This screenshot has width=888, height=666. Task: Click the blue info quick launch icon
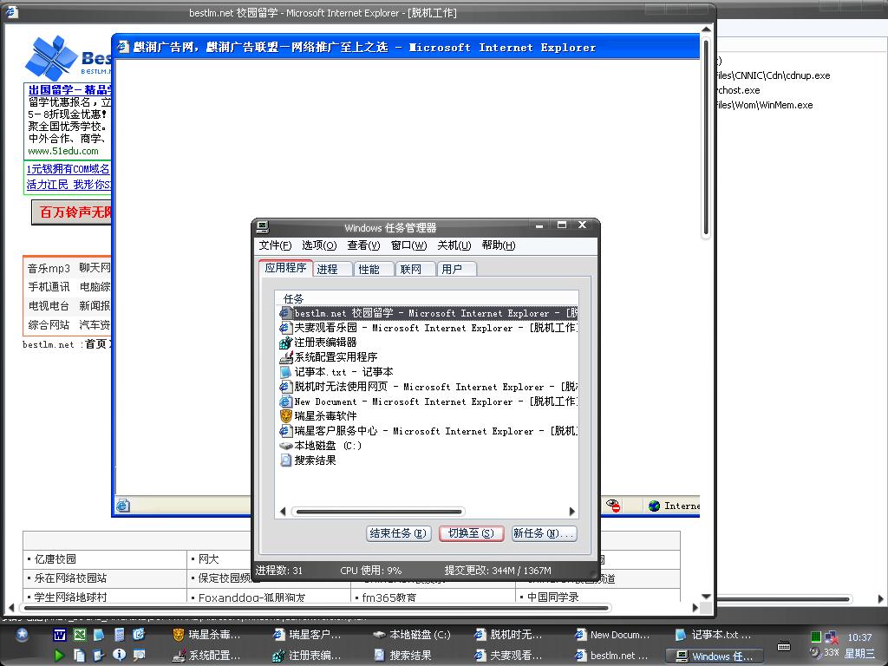point(119,656)
